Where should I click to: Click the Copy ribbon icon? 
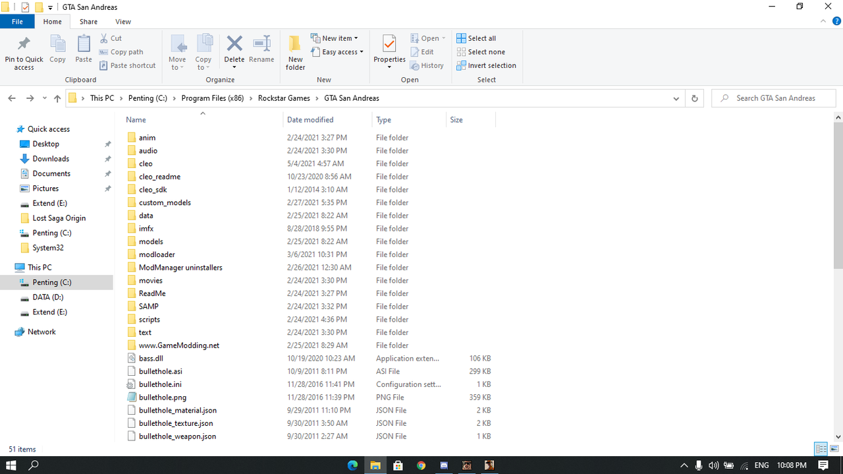(x=58, y=44)
